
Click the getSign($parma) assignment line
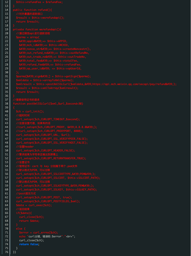pos(53,76)
